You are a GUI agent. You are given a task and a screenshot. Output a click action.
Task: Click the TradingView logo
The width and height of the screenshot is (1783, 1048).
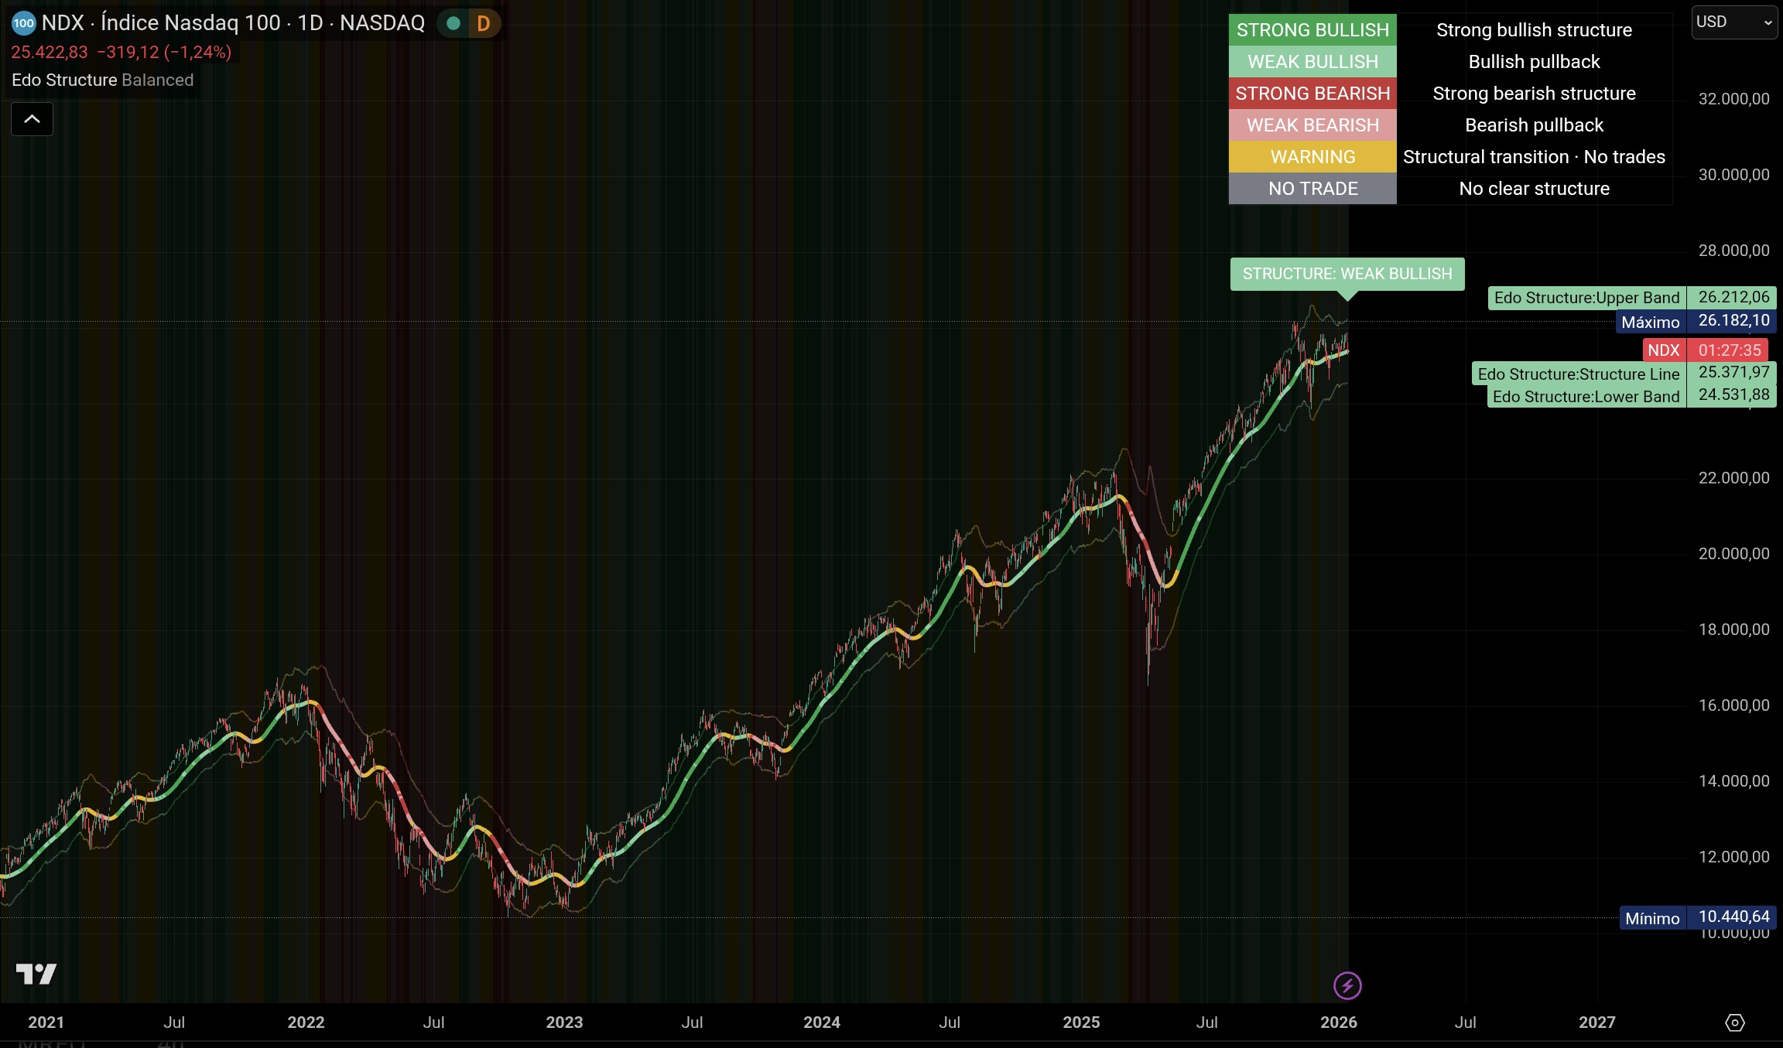tap(36, 974)
